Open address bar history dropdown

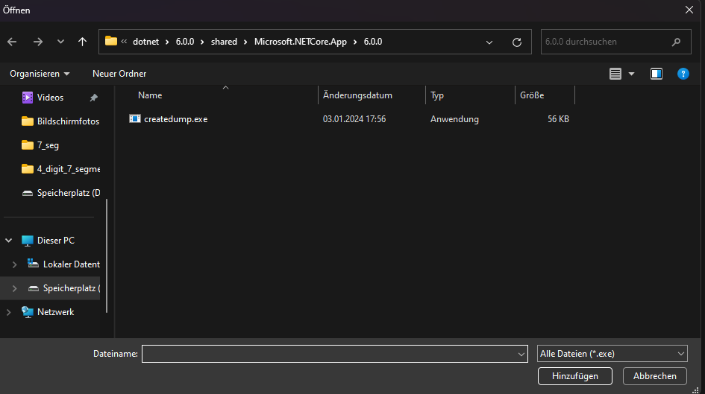[x=489, y=42]
